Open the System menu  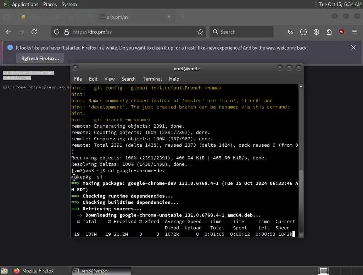pos(69,4)
